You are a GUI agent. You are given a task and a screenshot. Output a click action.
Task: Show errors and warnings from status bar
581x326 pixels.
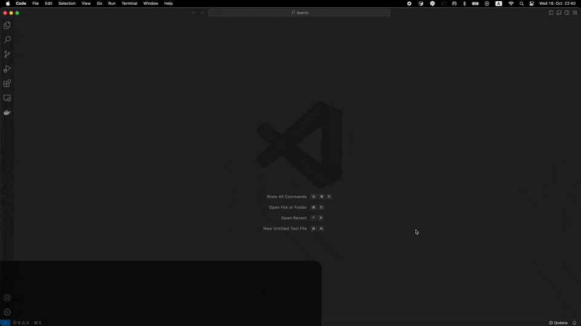click(x=21, y=322)
